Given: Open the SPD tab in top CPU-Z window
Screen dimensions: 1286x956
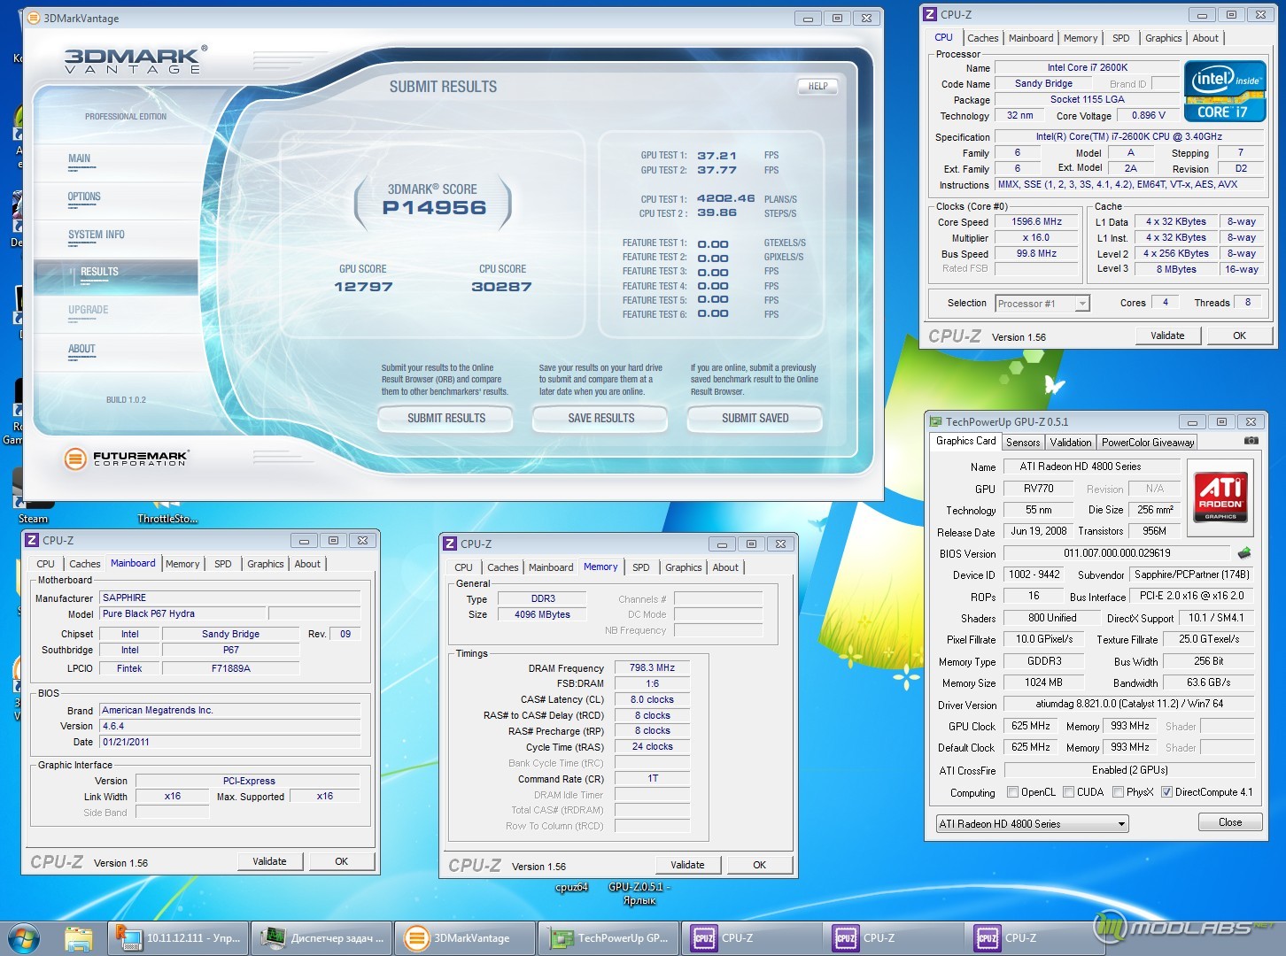Looking at the screenshot, I should [x=1121, y=38].
